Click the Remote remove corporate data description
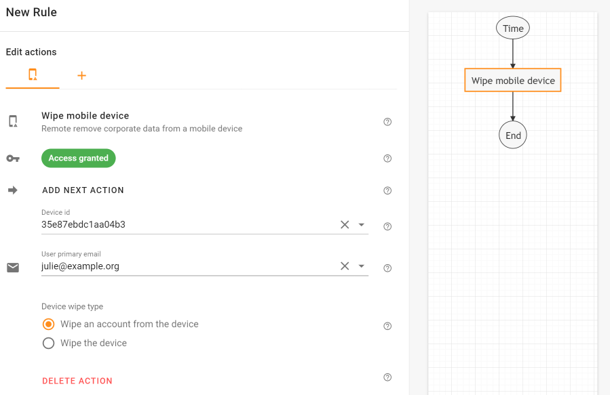The image size is (610, 395). click(142, 129)
